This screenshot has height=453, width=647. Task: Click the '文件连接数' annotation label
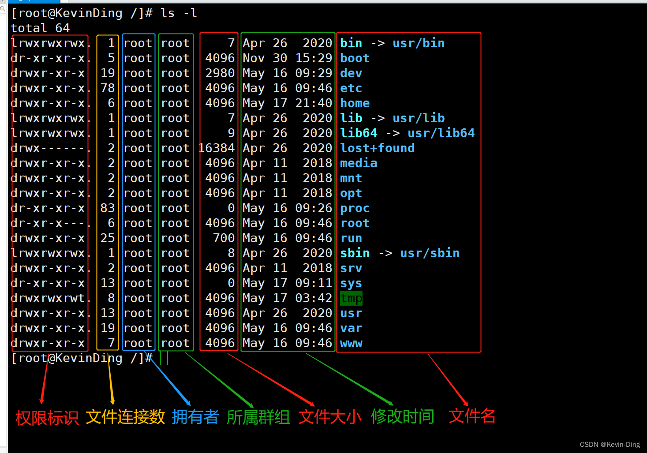point(125,417)
